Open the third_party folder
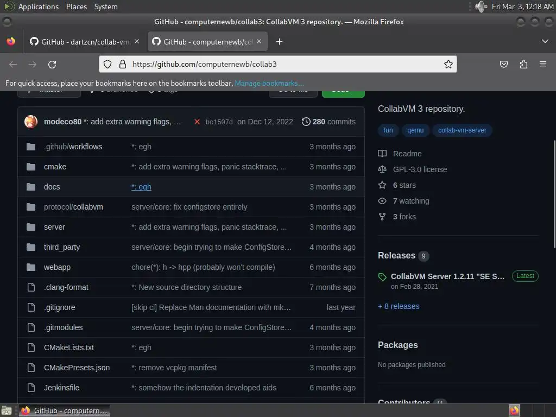 [62, 247]
